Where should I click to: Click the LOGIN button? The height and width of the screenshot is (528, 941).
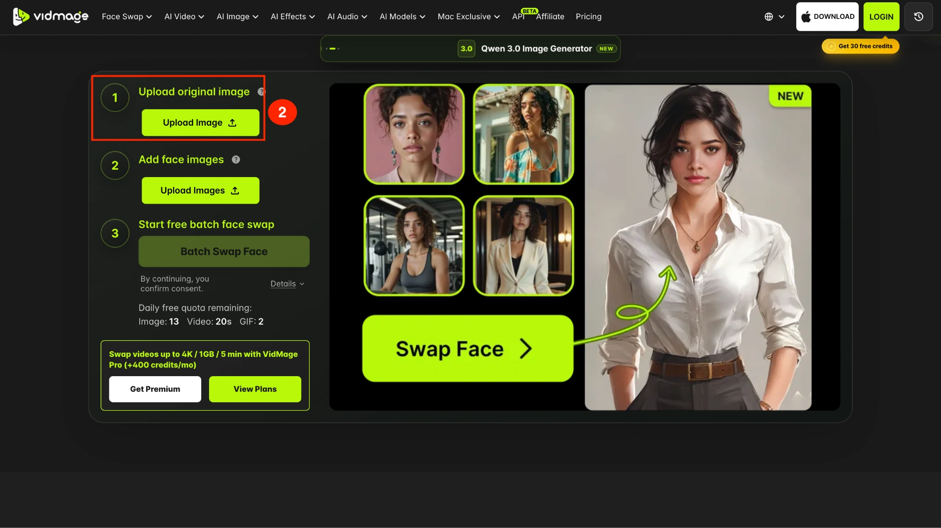(x=881, y=17)
